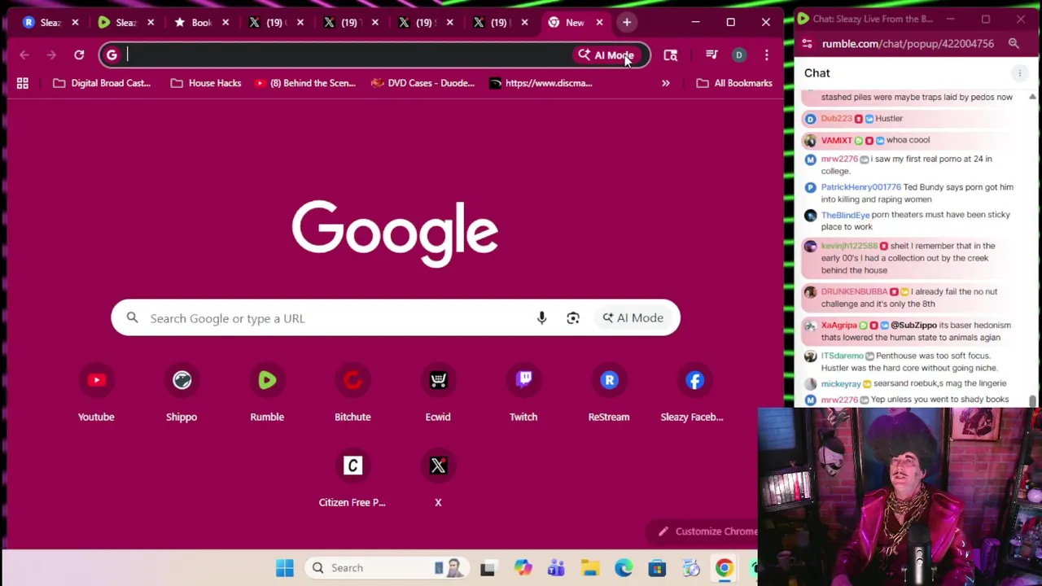The height and width of the screenshot is (586, 1042).
Task: Click Customize Chrome button
Action: click(707, 531)
